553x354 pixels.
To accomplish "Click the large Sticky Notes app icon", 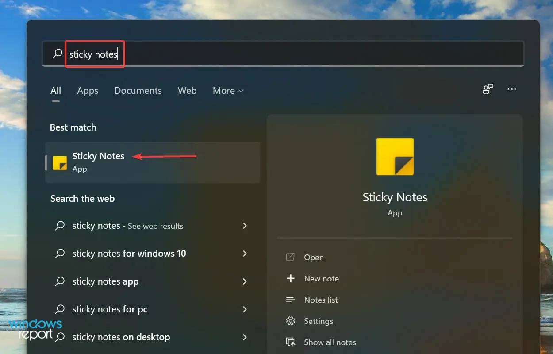I will point(395,157).
